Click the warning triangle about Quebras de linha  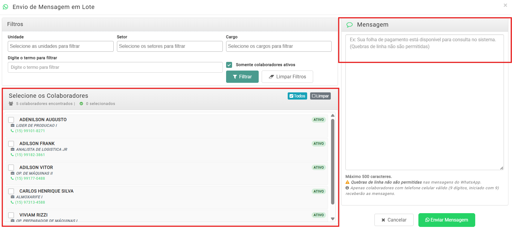(x=348, y=182)
